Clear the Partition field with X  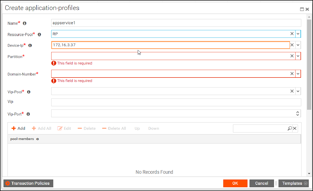[x=292, y=56]
